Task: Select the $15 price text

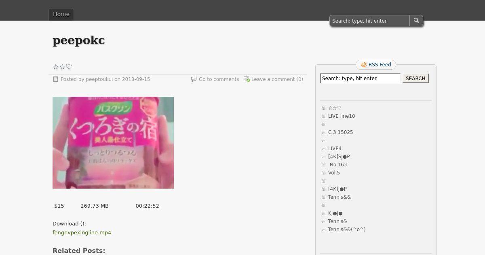Action: [59, 206]
